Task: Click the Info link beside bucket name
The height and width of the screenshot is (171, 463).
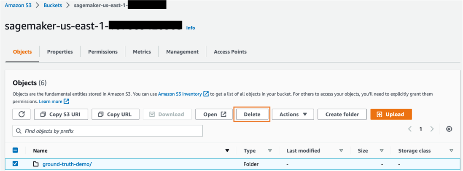Action: coord(191,28)
